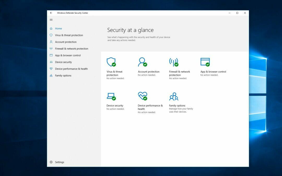This screenshot has width=282, height=176.
Task: Click Firewall & network protection tile title
Action: pyautogui.click(x=179, y=73)
